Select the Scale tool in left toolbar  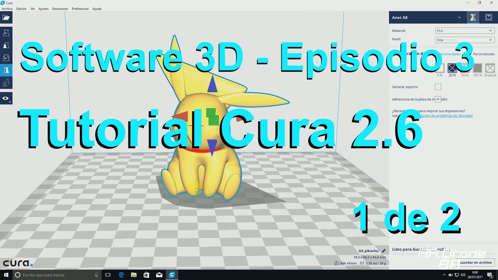coord(6,45)
